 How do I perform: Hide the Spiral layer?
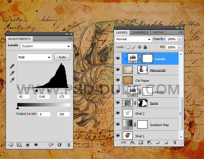(118, 103)
